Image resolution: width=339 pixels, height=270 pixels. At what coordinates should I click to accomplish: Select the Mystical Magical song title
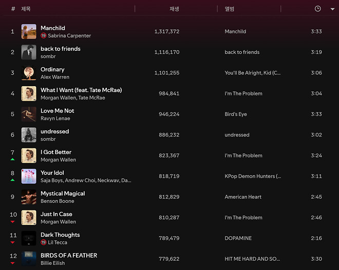63,194
